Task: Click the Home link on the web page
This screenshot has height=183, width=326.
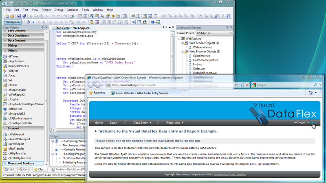Action: pyautogui.click(x=99, y=123)
